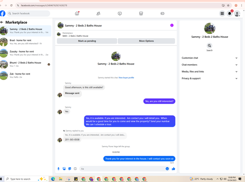This screenshot has width=245, height=182.
Task: Open the Windows notification center icon
Action: tap(240, 179)
